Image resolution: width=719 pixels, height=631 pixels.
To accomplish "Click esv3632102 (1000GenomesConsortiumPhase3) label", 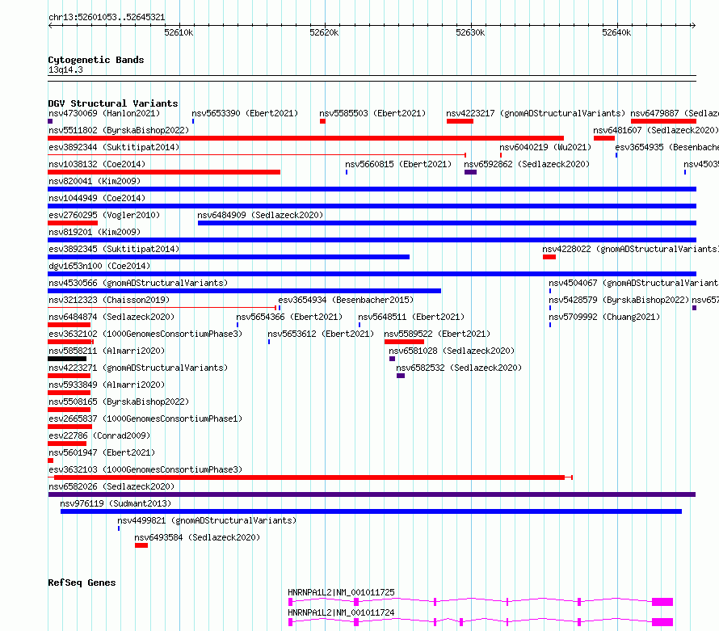I will [145, 334].
